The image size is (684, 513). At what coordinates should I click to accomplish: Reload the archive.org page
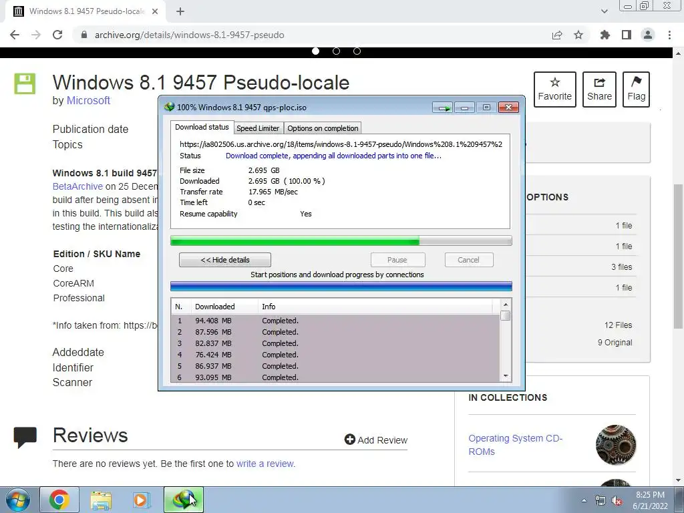(57, 35)
